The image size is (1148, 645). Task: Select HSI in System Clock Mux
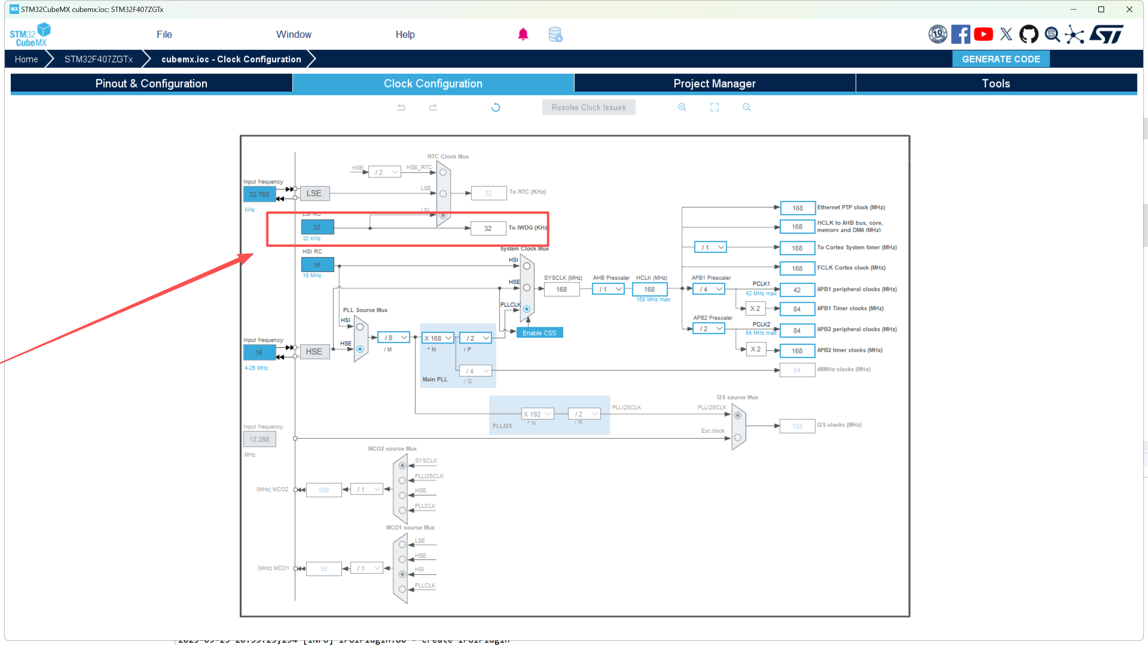point(527,266)
